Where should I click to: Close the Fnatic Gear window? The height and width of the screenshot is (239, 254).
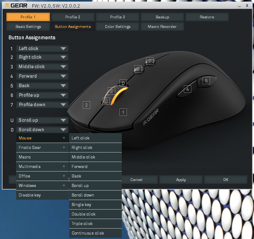(247, 6)
